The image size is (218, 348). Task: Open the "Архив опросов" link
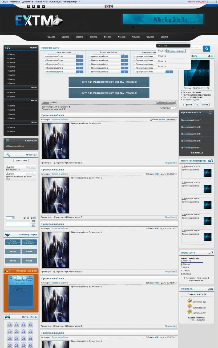[x=202, y=278]
